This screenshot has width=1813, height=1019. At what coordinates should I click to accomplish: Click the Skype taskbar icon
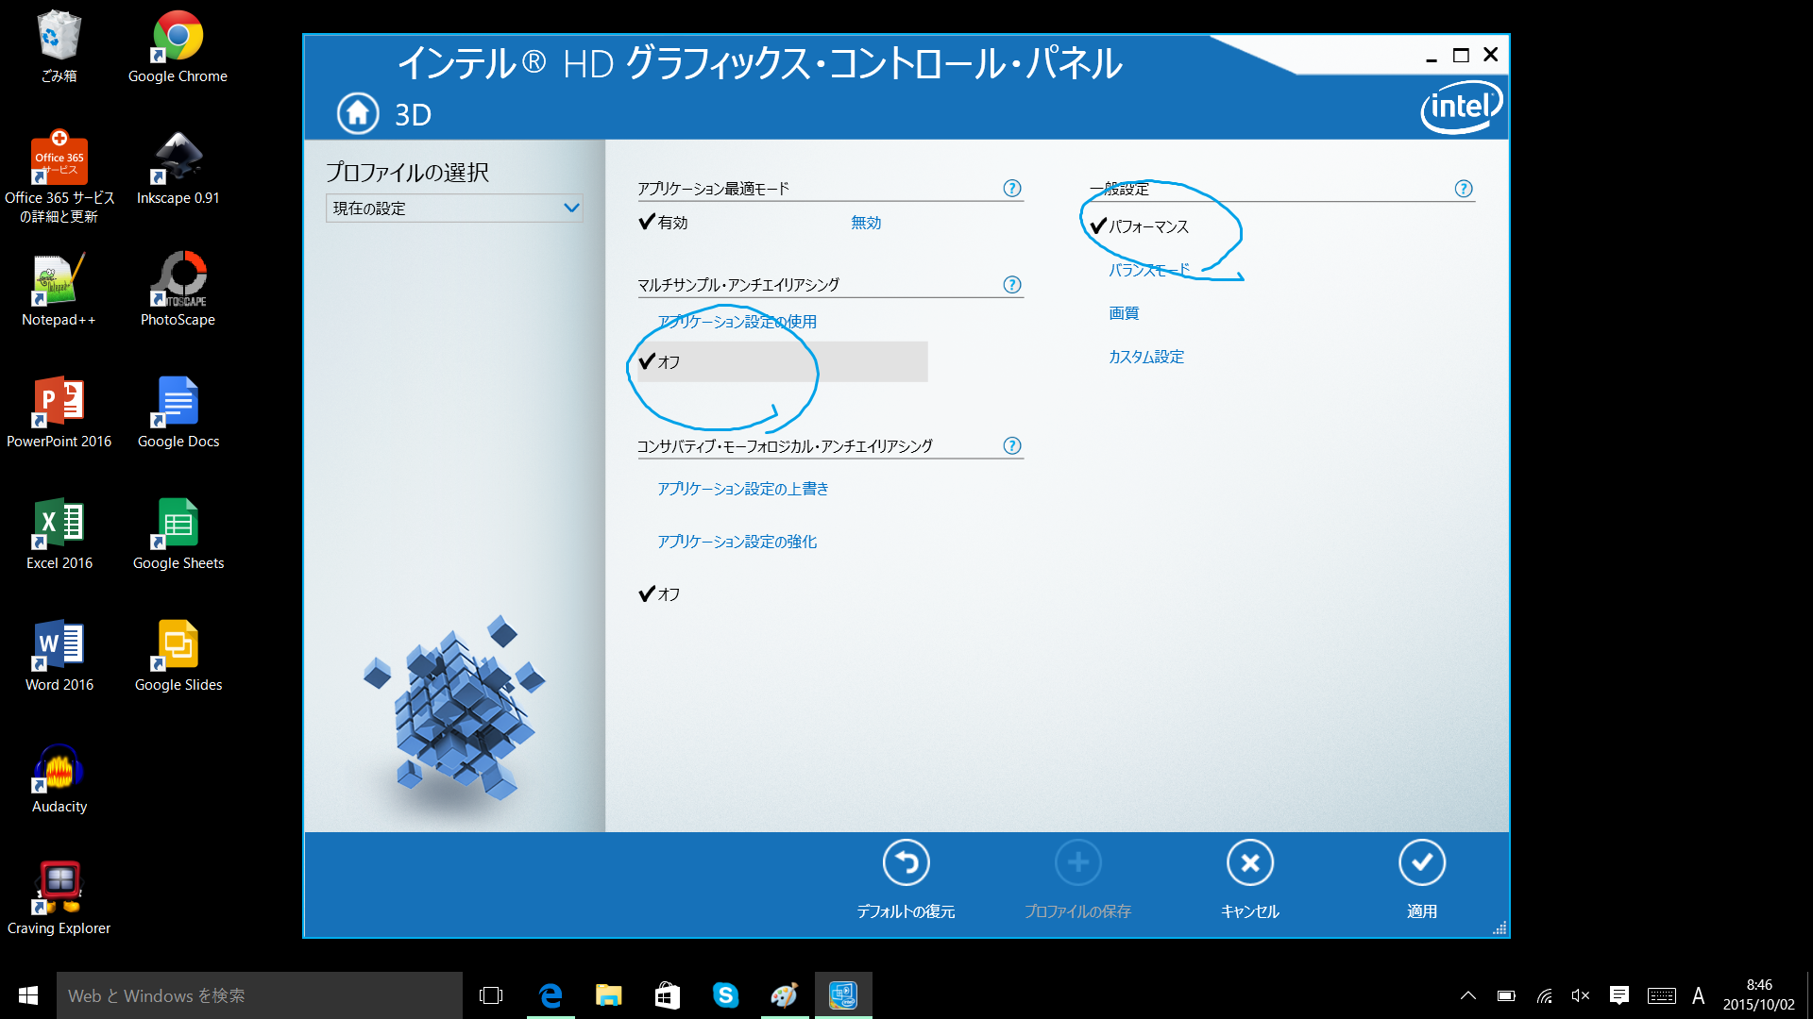(x=725, y=995)
